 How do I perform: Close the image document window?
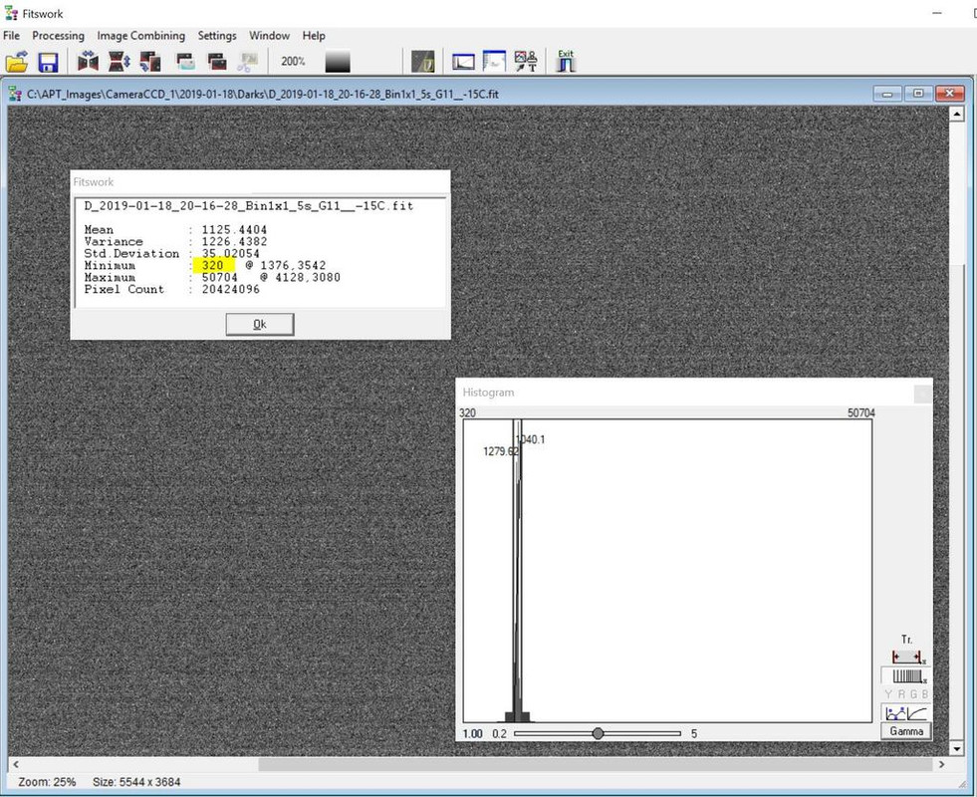[949, 94]
